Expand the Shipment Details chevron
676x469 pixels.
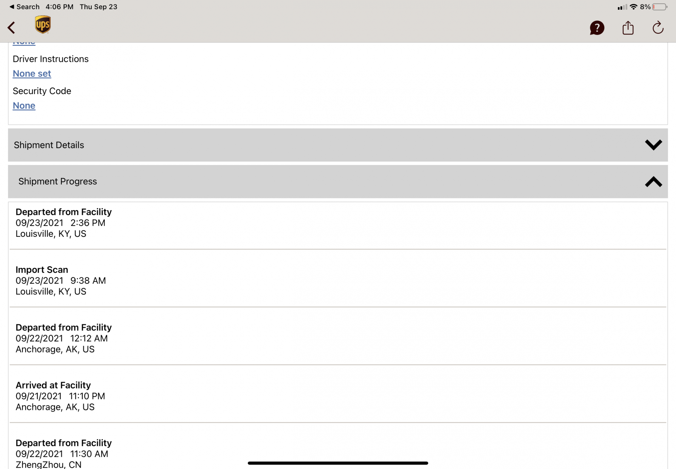pyautogui.click(x=653, y=145)
